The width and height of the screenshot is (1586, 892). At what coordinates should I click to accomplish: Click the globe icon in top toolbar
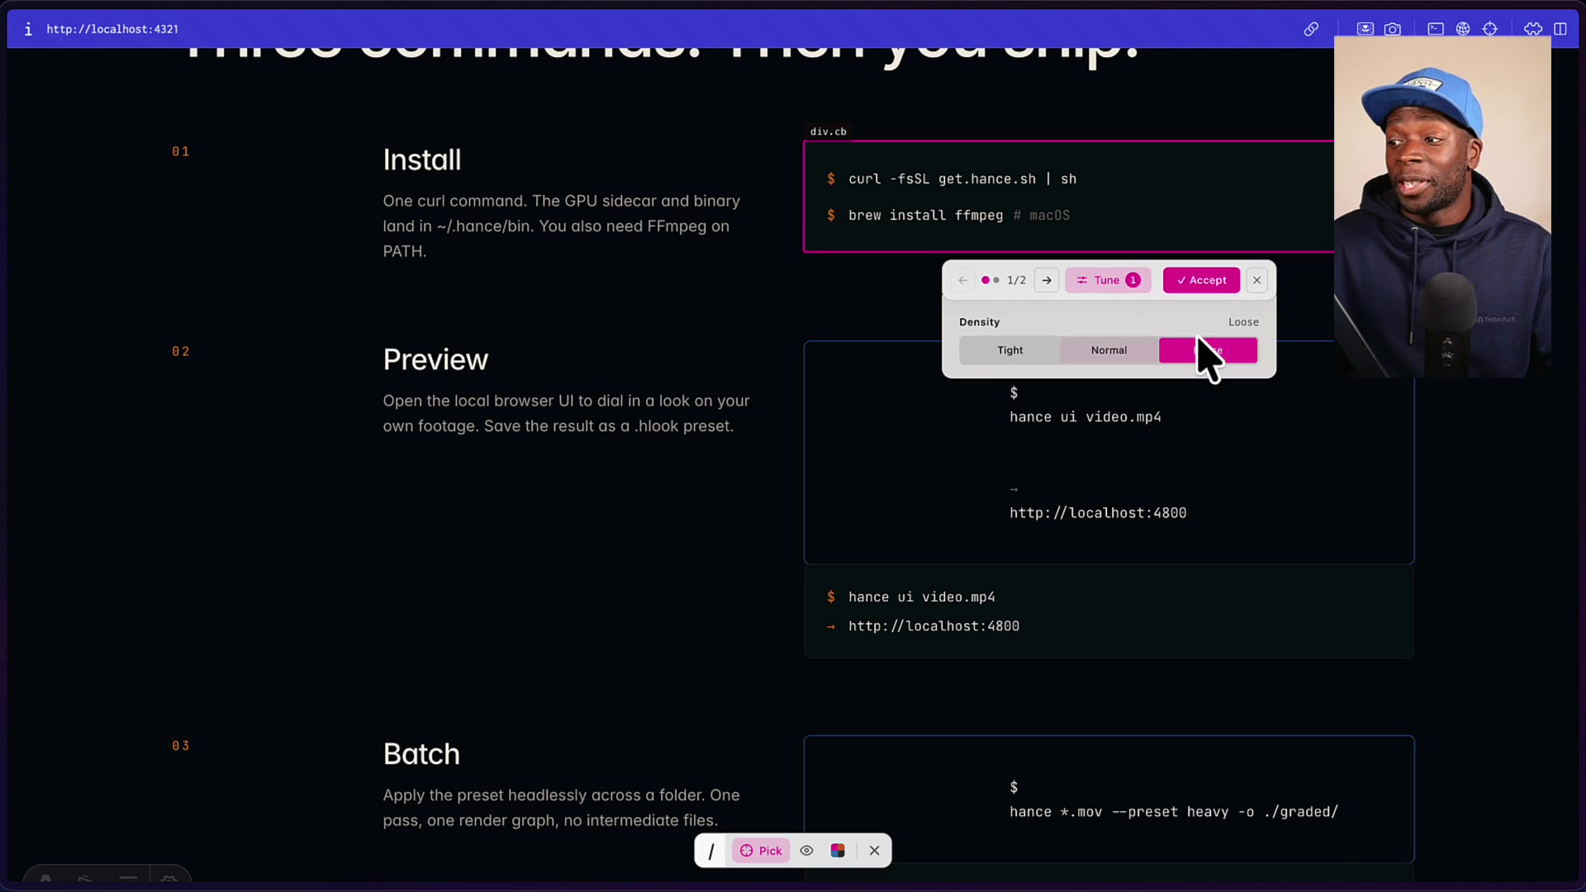pos(1463,29)
